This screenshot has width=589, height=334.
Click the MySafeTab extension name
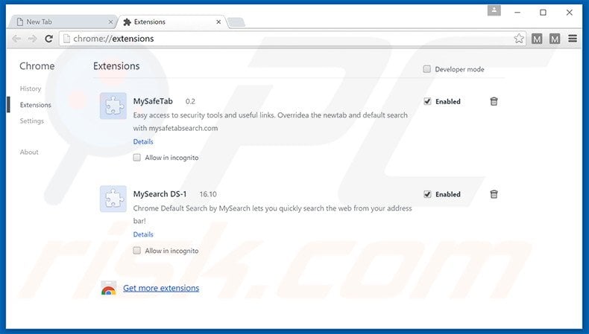pyautogui.click(x=153, y=101)
